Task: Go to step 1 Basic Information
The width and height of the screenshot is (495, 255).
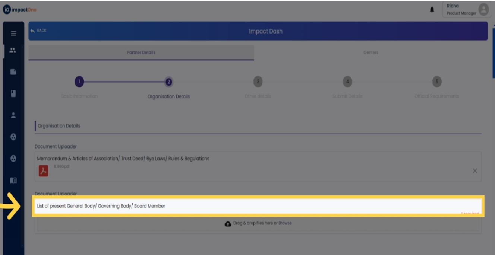Action: (x=79, y=82)
